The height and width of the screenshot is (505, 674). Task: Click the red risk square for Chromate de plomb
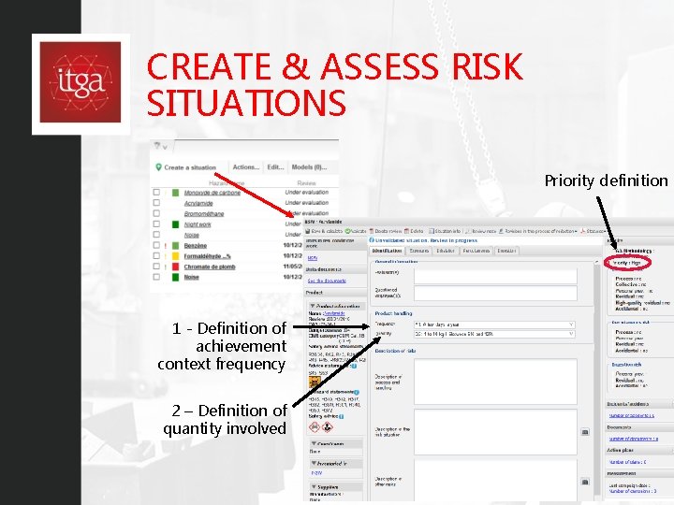175,267
